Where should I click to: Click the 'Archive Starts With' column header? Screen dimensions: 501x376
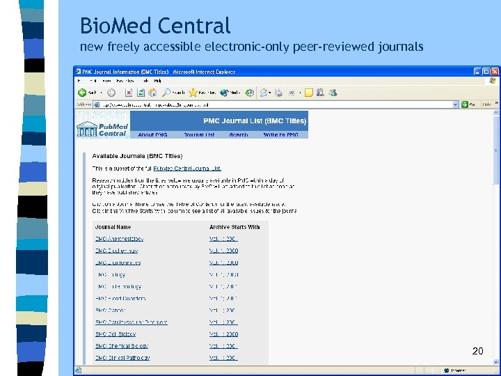tap(234, 227)
